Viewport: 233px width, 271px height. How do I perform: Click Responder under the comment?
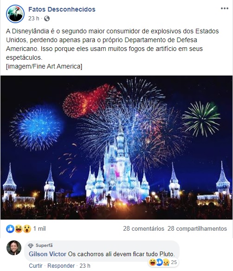tap(61, 265)
